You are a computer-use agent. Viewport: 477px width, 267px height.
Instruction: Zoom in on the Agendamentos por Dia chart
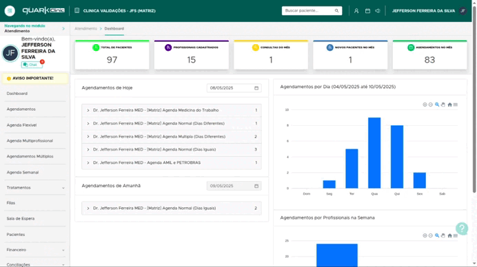tap(425, 105)
